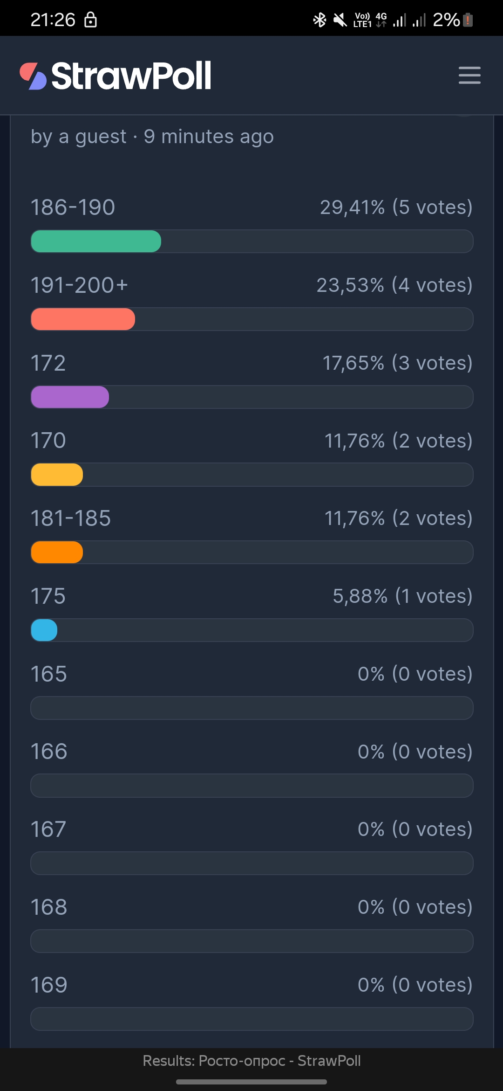Tap the 4G network indicator icon

[381, 20]
